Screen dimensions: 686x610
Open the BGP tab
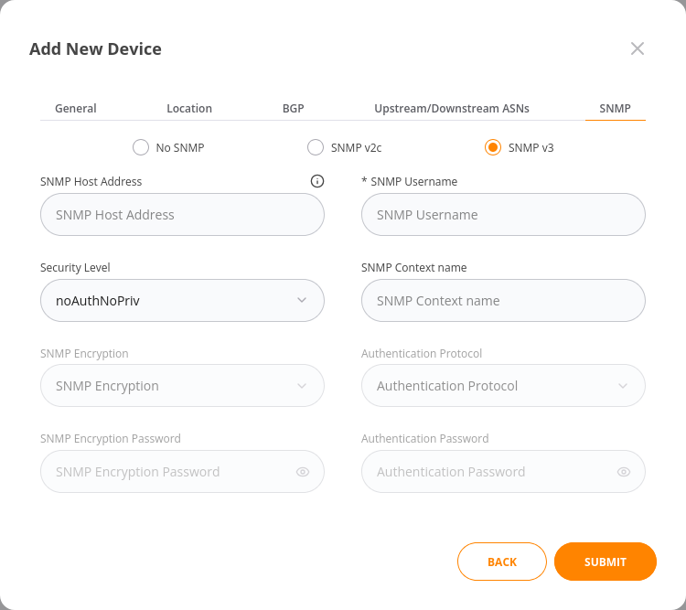tap(293, 108)
